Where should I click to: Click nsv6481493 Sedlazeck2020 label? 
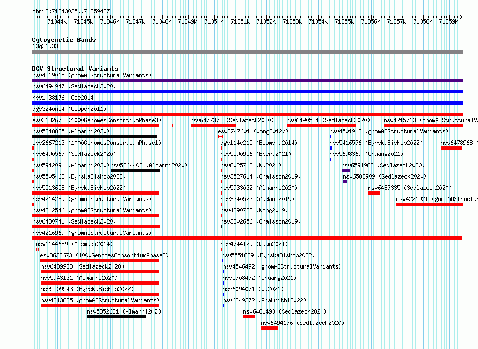285,311
